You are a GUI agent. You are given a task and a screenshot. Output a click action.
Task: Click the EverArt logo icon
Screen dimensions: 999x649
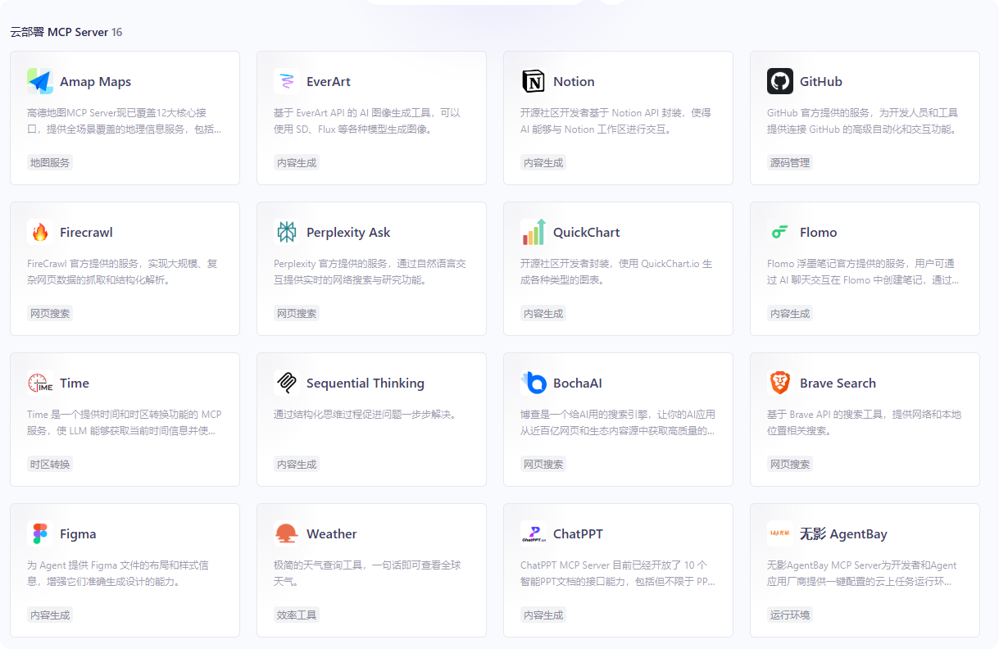click(287, 81)
